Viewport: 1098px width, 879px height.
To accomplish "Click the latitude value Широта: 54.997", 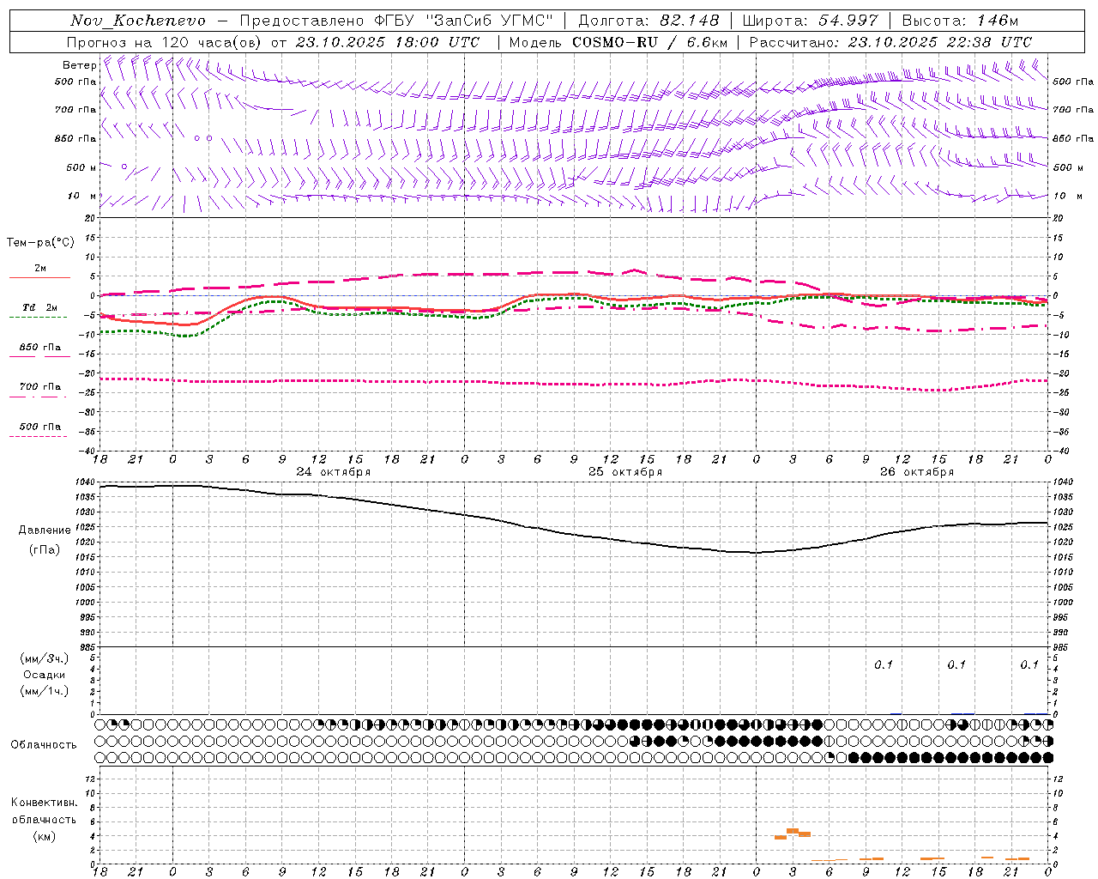I will pos(811,21).
